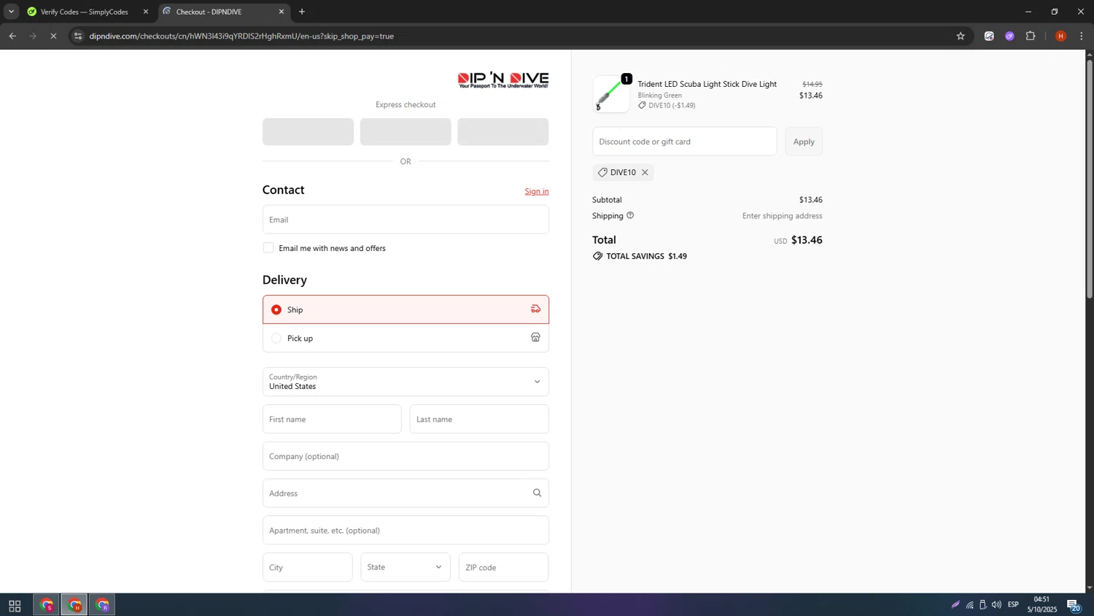Focus the Discount code or gift card field

[684, 142]
